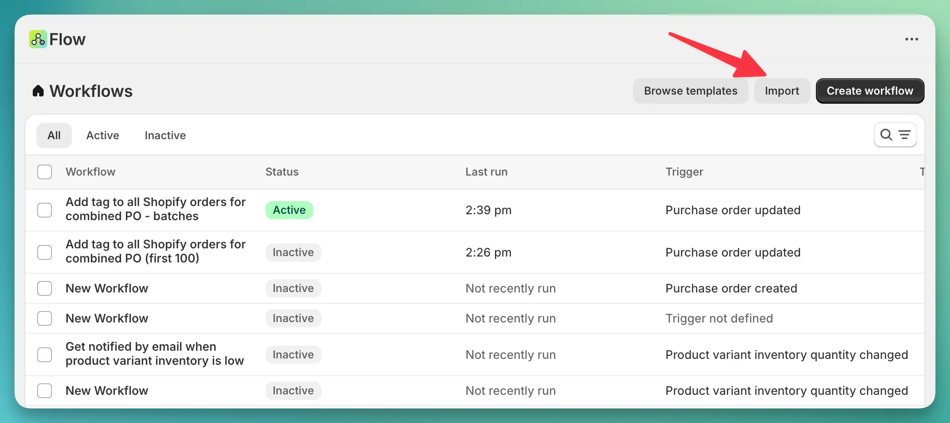Check the row for combined PO batches workflow
Viewport: 950px width, 423px height.
[45, 210]
